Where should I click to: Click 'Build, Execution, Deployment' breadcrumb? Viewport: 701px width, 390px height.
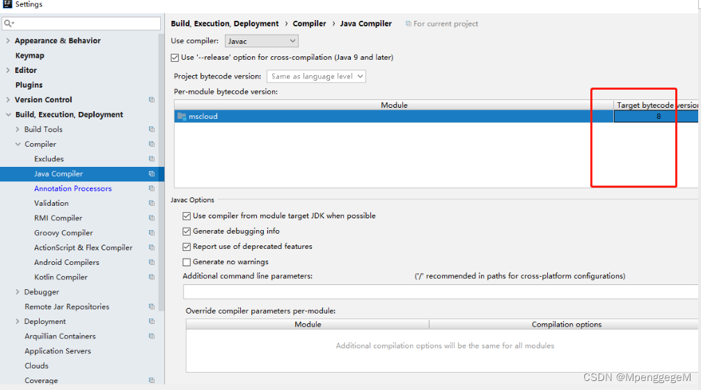point(224,24)
